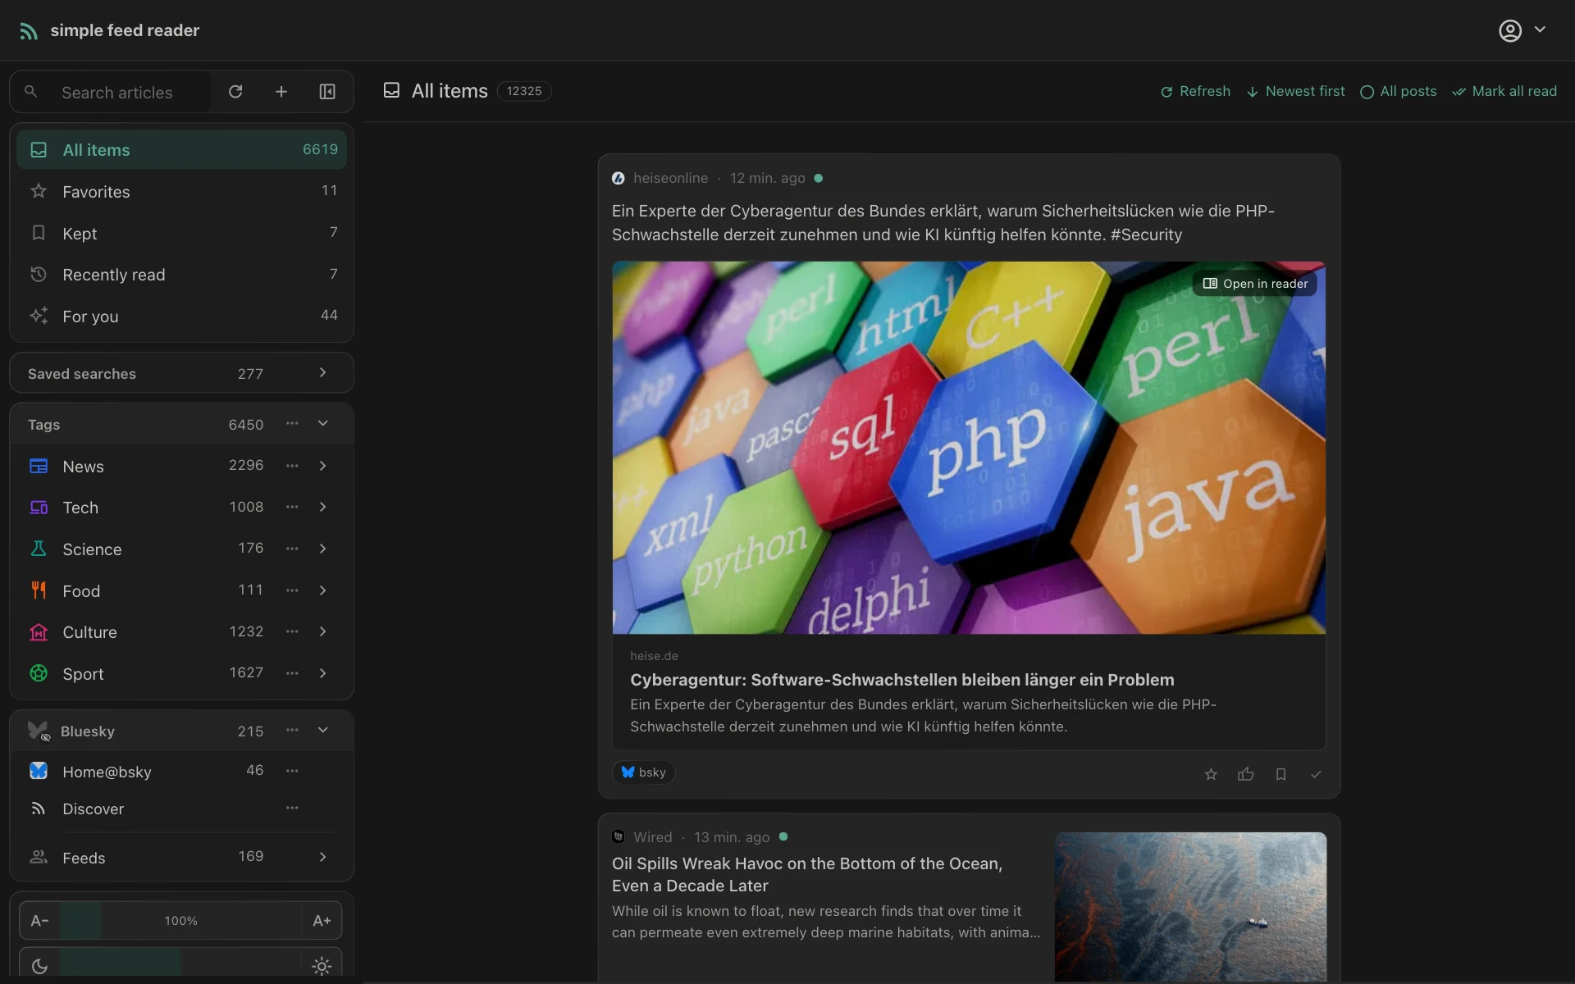Open the Kept items list

(x=181, y=234)
